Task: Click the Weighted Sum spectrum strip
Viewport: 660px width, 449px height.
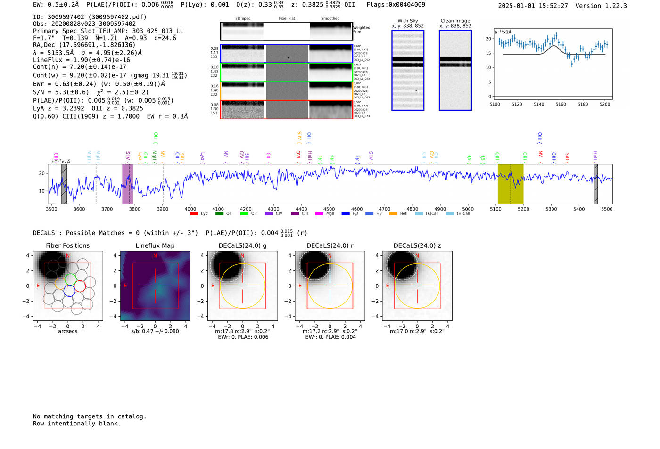Action: 287,31
